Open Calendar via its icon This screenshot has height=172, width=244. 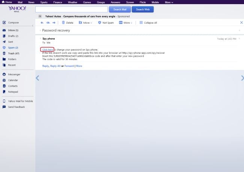[4, 80]
